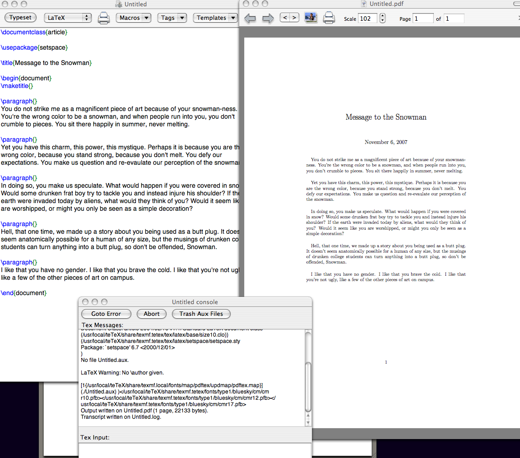This screenshot has width=520, height=458.
Task: Go to next page with right arrow icon
Action: pyautogui.click(x=268, y=19)
